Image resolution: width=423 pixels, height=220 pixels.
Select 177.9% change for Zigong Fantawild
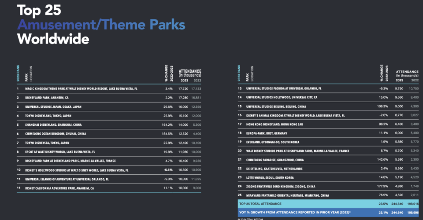click(x=382, y=187)
